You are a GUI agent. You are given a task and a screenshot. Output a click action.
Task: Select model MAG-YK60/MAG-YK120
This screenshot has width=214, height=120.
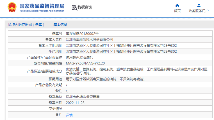tap(85, 63)
